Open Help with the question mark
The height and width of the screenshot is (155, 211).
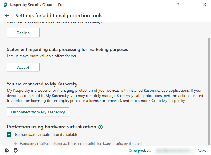pos(178,5)
